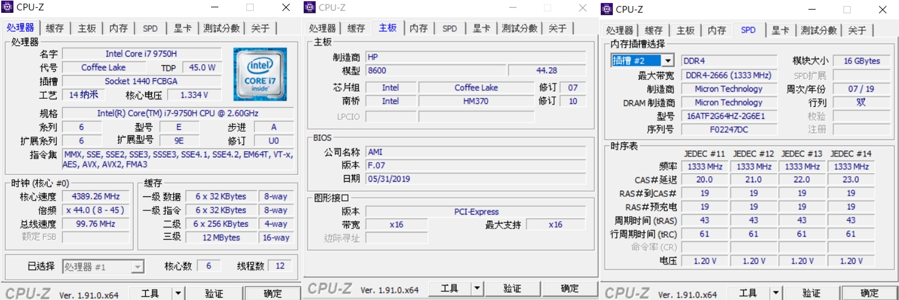Select 内存 tab in the right SPD window
This screenshot has height=300, width=899.
pyautogui.click(x=717, y=30)
